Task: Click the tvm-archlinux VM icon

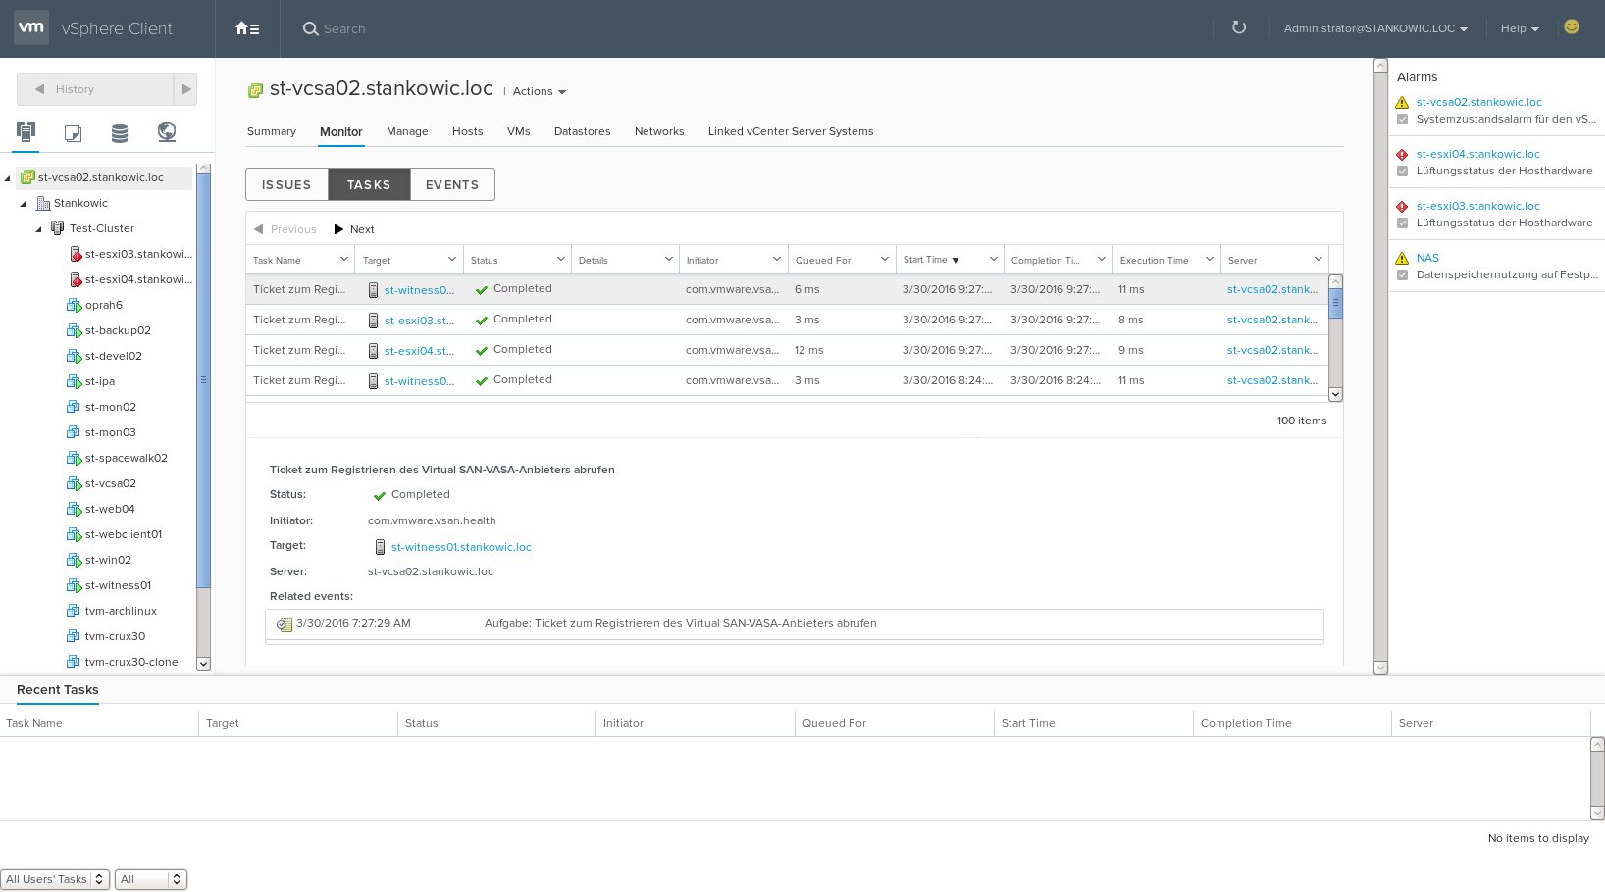Action: pyautogui.click(x=73, y=611)
